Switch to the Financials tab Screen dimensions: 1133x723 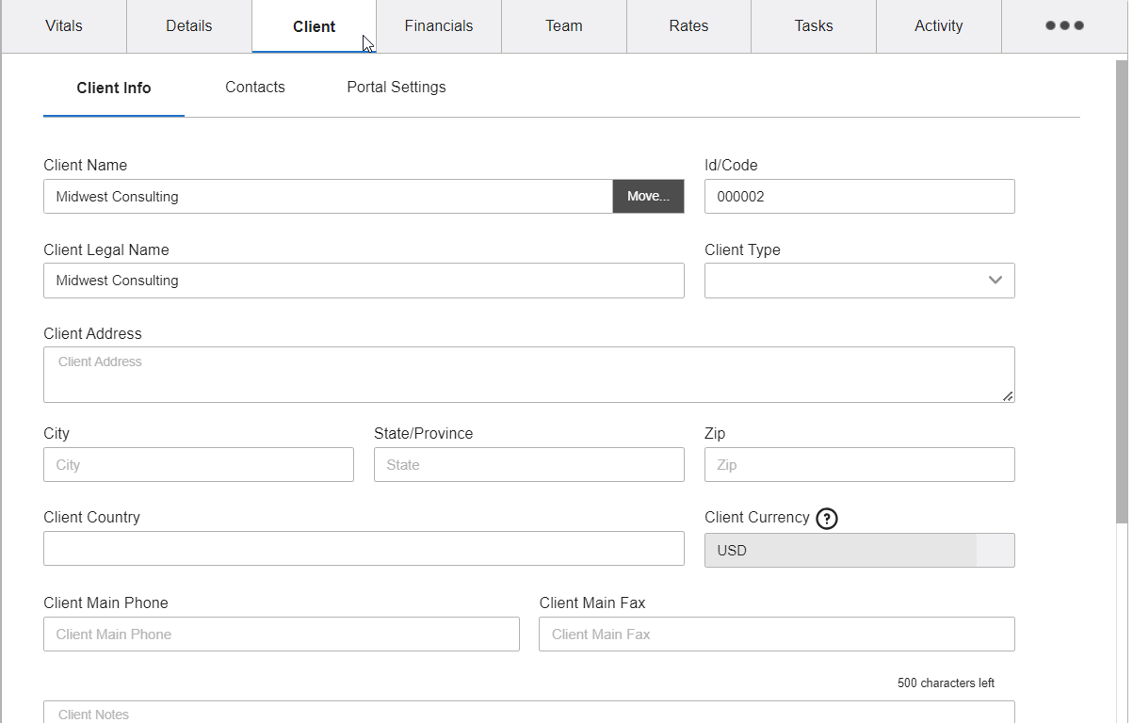pyautogui.click(x=438, y=26)
